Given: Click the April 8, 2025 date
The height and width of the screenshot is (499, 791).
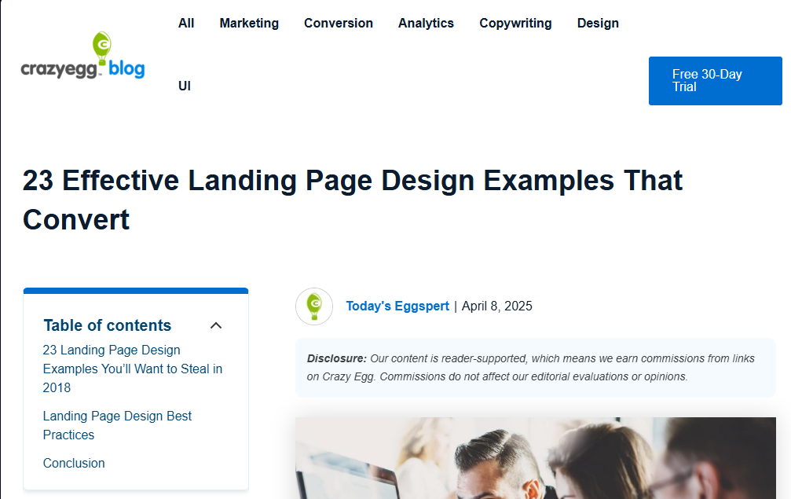Looking at the screenshot, I should click(497, 306).
